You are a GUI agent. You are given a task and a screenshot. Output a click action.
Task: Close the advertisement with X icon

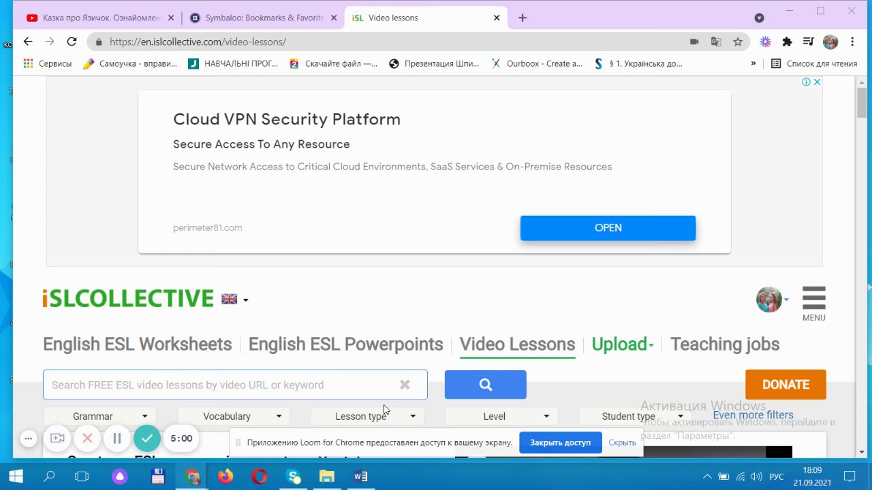click(817, 82)
